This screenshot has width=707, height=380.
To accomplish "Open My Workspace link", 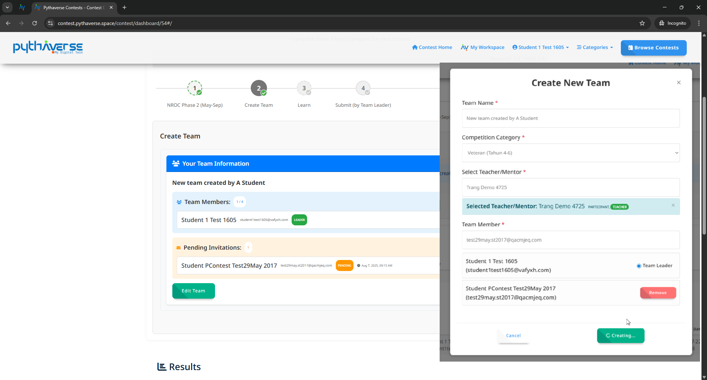I will tap(482, 47).
